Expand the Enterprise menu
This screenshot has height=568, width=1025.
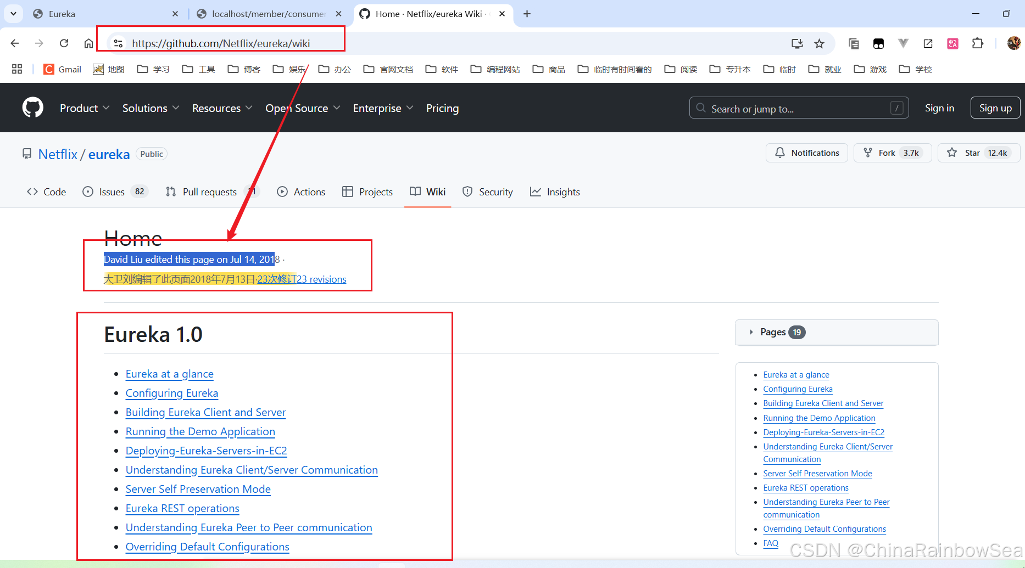point(383,108)
